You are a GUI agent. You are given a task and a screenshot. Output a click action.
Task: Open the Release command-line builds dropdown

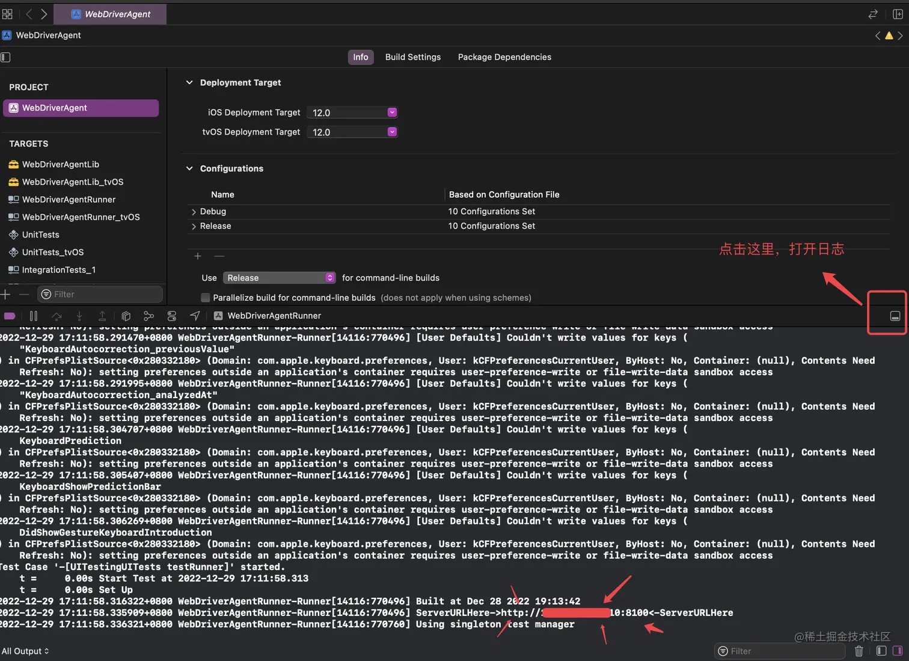tap(279, 278)
